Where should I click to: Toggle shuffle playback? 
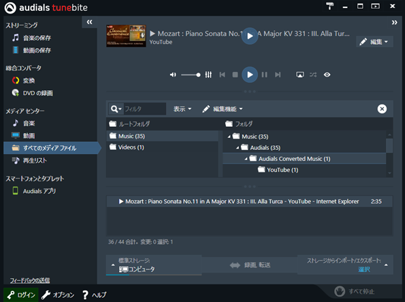(313, 75)
